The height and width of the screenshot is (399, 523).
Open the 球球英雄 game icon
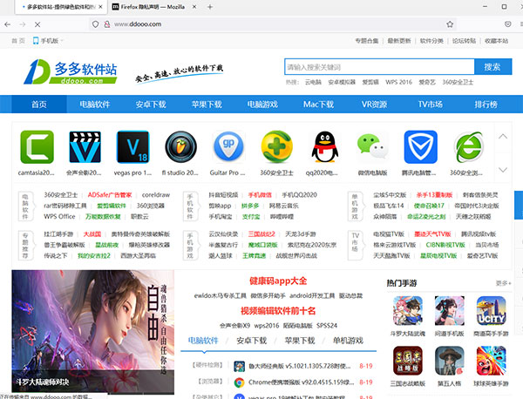(491, 361)
